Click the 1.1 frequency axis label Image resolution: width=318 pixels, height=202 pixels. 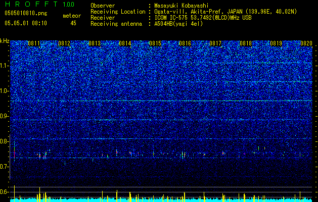point(5,66)
